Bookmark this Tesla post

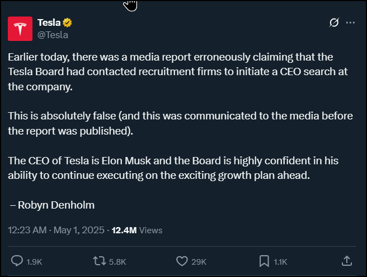264,261
